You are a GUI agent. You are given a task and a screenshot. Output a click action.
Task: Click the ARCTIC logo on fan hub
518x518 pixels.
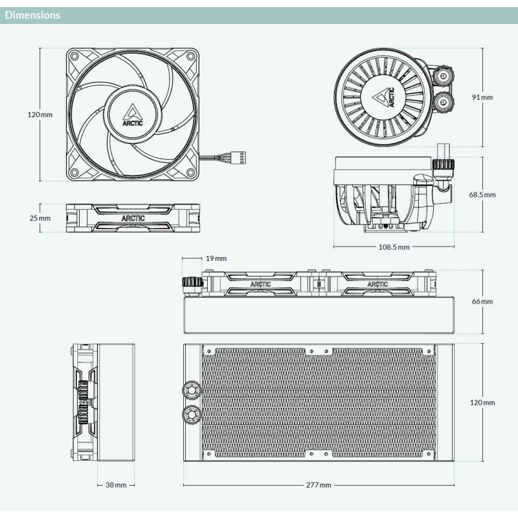[x=133, y=115]
